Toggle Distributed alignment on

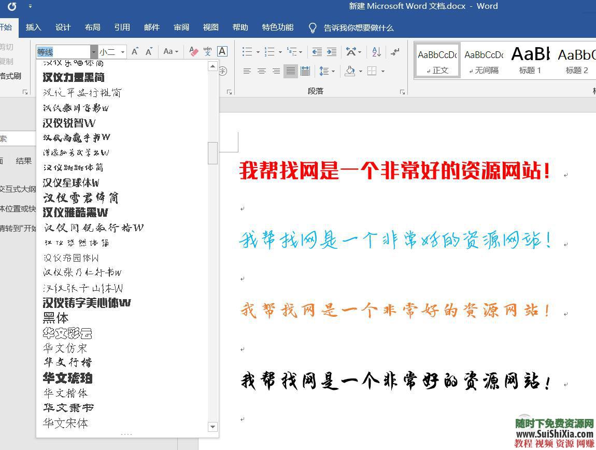pos(305,71)
